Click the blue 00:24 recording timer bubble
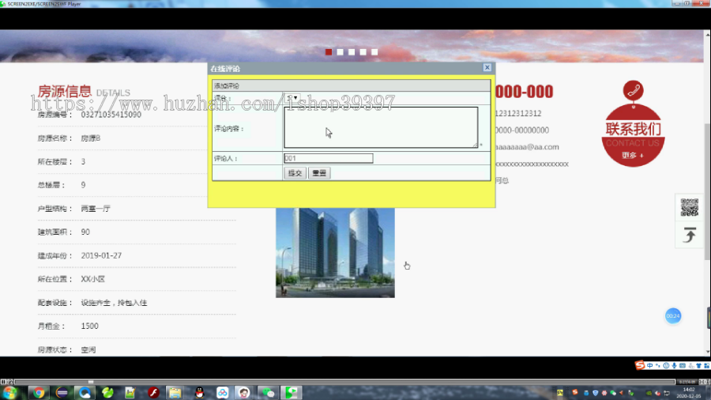 point(673,316)
